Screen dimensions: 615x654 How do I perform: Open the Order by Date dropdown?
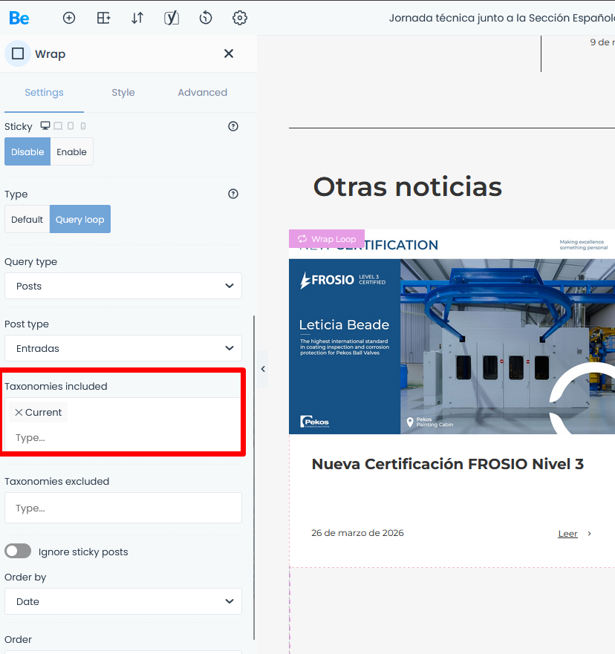pyautogui.click(x=123, y=601)
